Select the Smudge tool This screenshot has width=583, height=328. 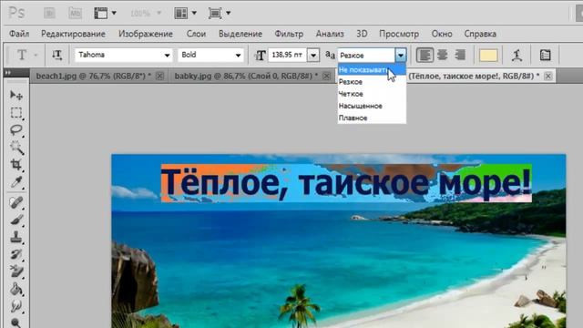[16, 306]
